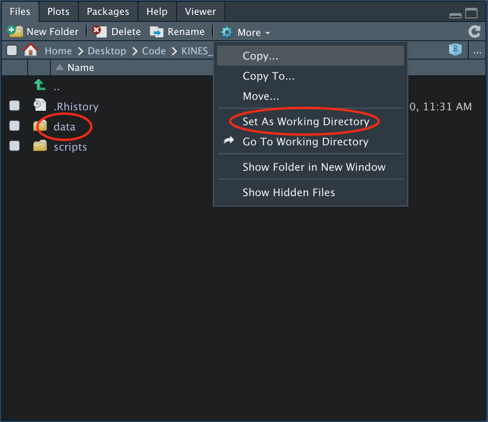The height and width of the screenshot is (422, 488).
Task: Sort files using the Name column arrow
Action: click(x=59, y=67)
